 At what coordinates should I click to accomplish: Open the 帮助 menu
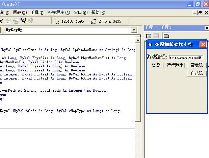click(98, 13)
